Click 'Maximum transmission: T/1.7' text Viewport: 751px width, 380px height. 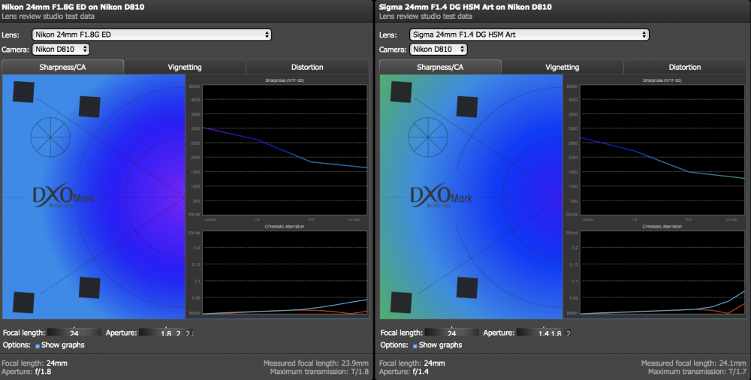click(x=696, y=372)
